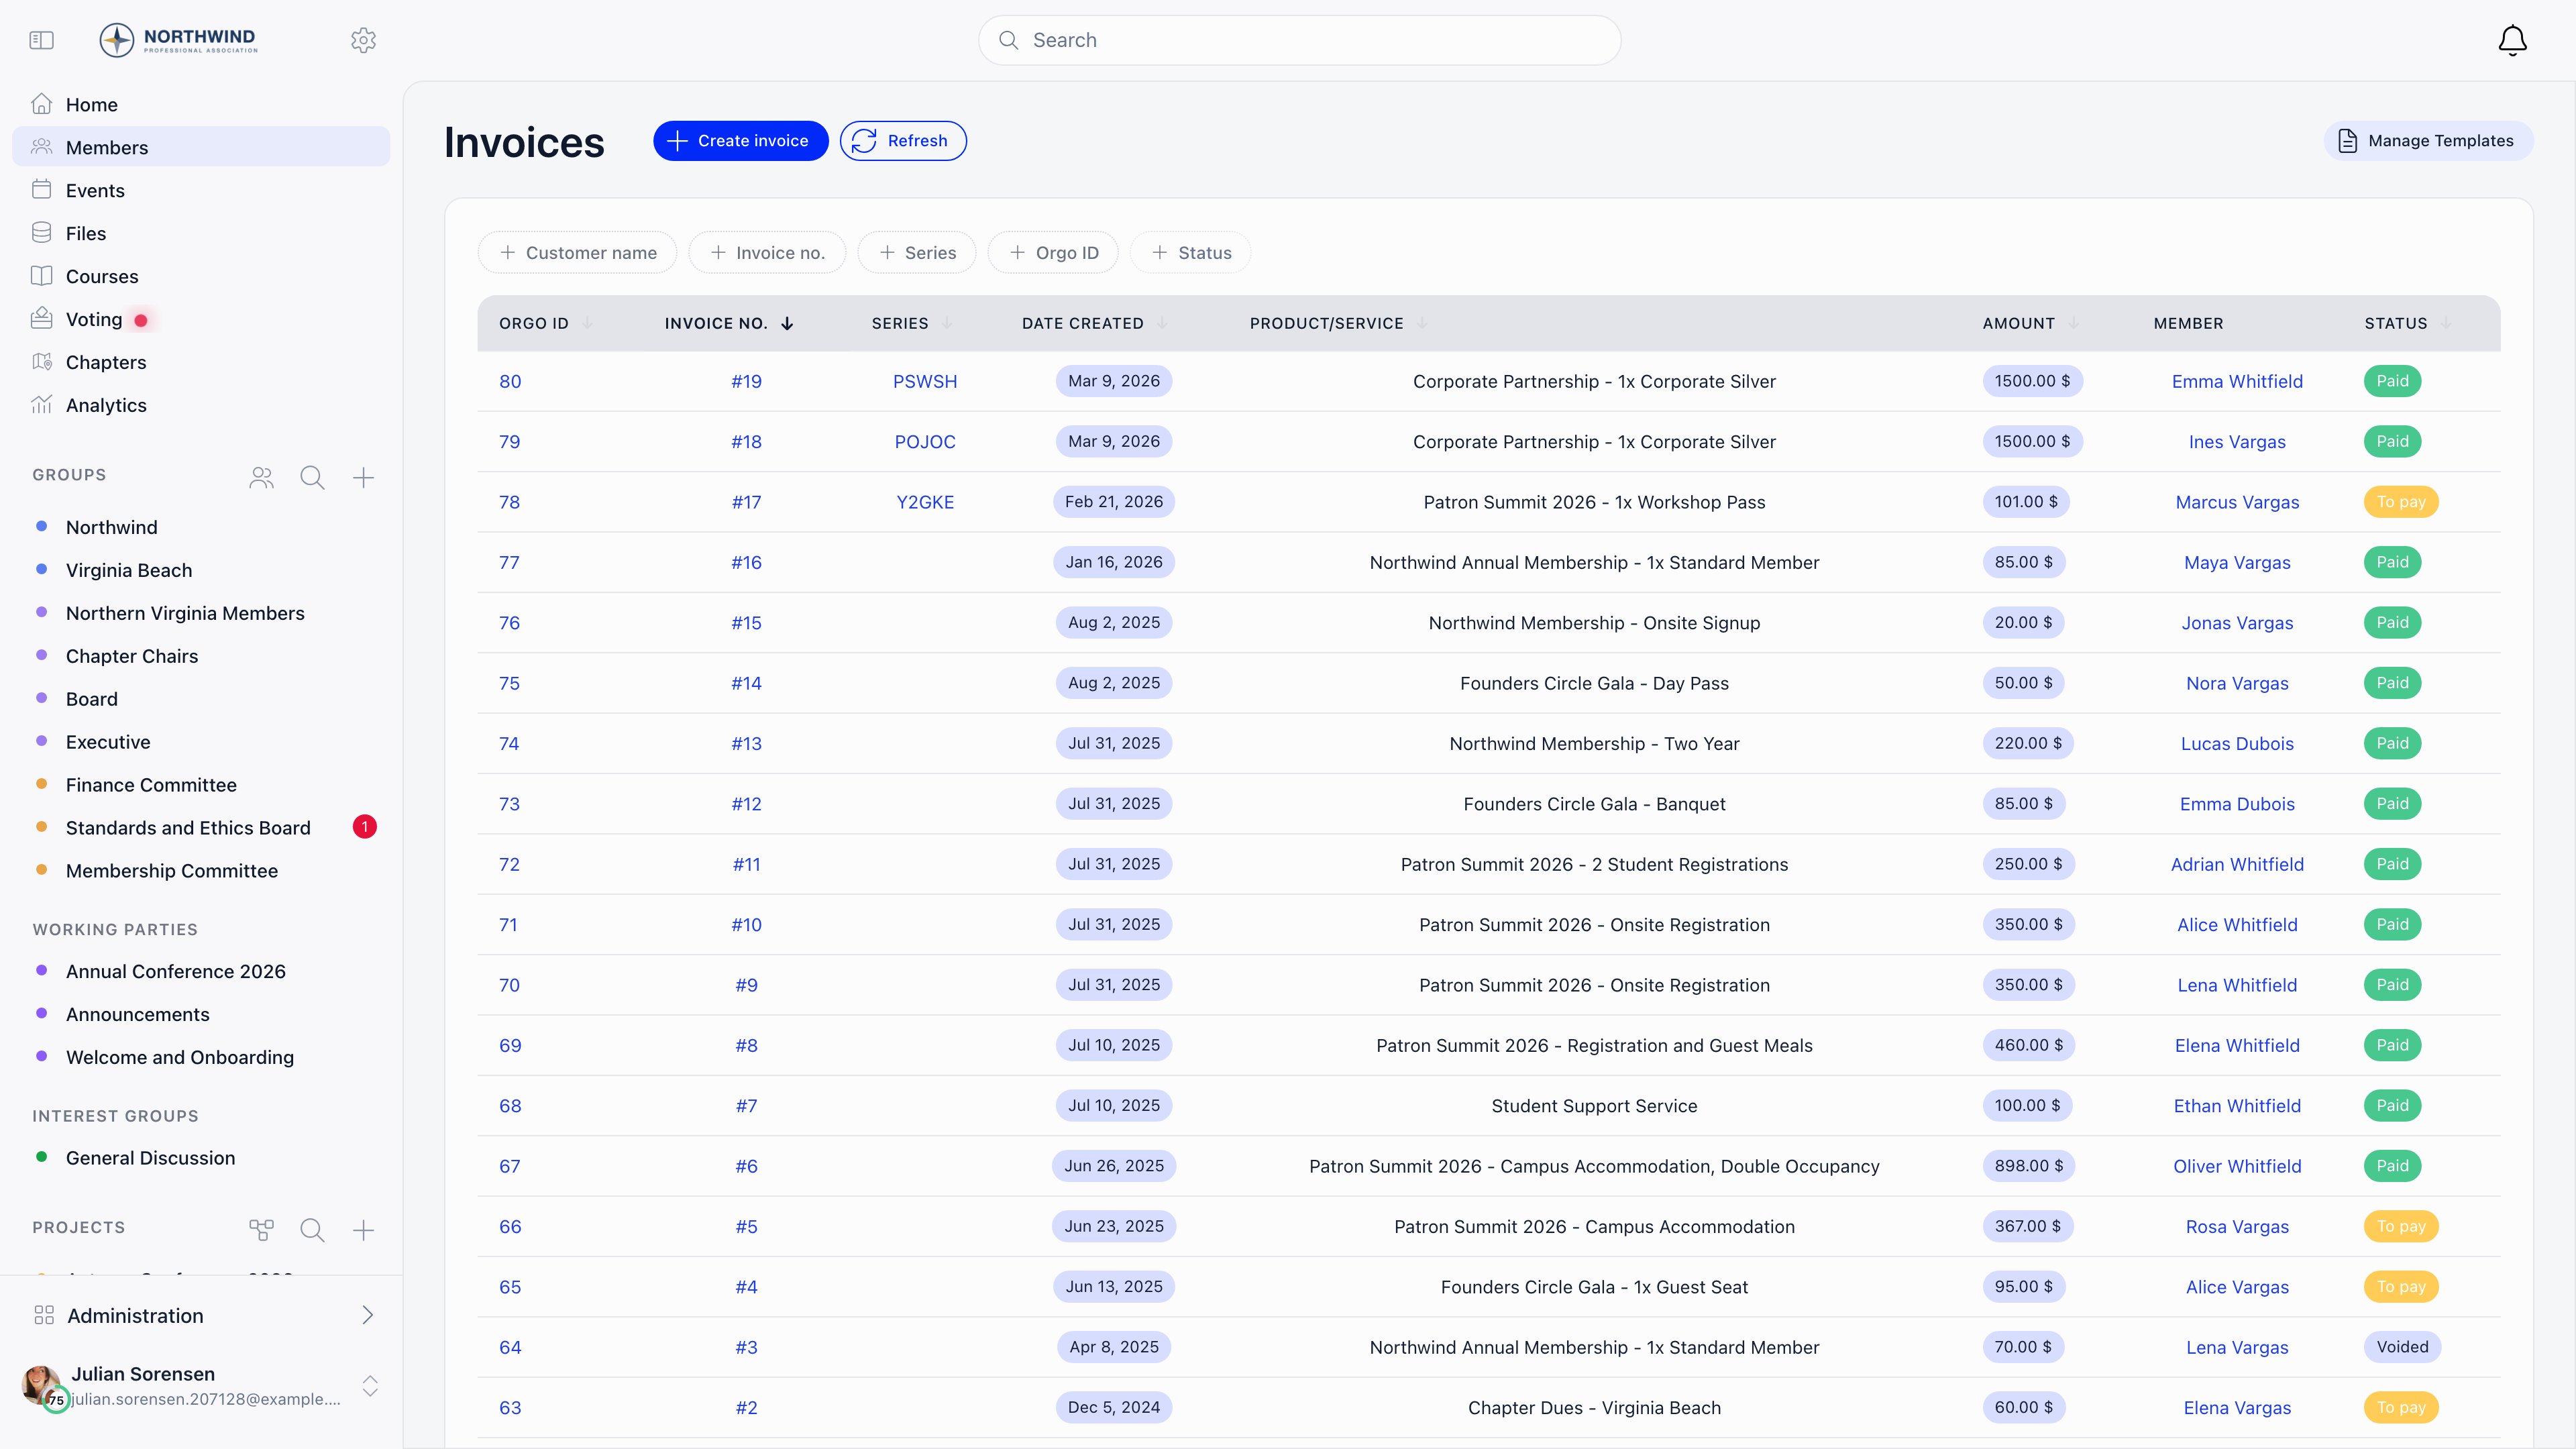The image size is (2576, 1449).
Task: Open the settings gear icon
Action: (x=363, y=40)
